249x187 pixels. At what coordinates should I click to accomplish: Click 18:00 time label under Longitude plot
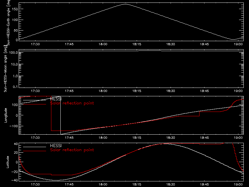click(x=103, y=137)
